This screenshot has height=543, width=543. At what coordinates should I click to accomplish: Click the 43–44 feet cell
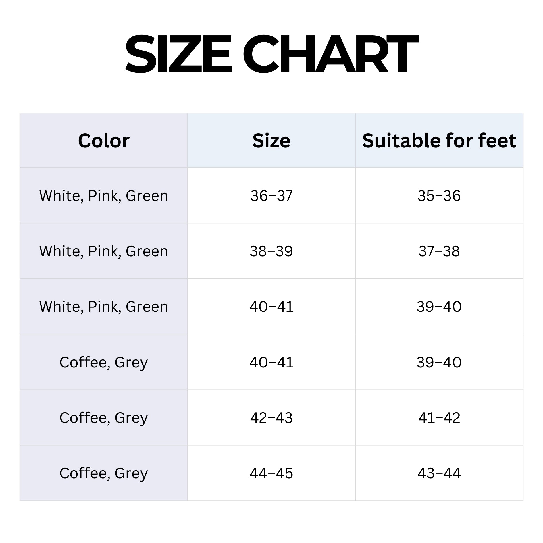coord(439,473)
